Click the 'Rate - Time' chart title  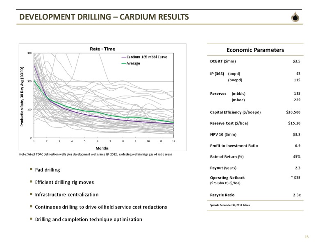[102, 49]
